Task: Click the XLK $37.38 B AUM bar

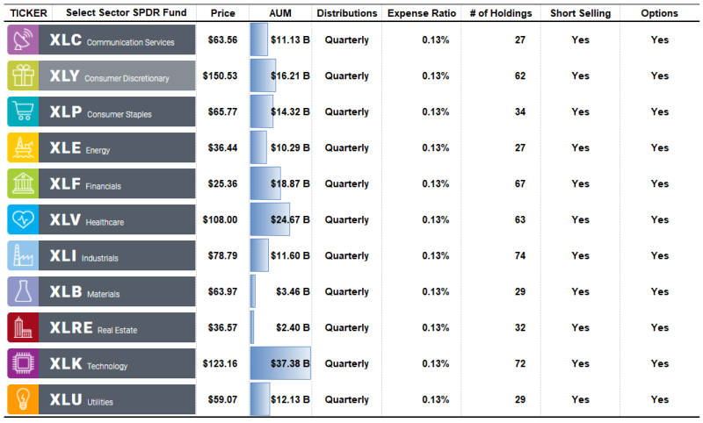Action: click(x=280, y=364)
